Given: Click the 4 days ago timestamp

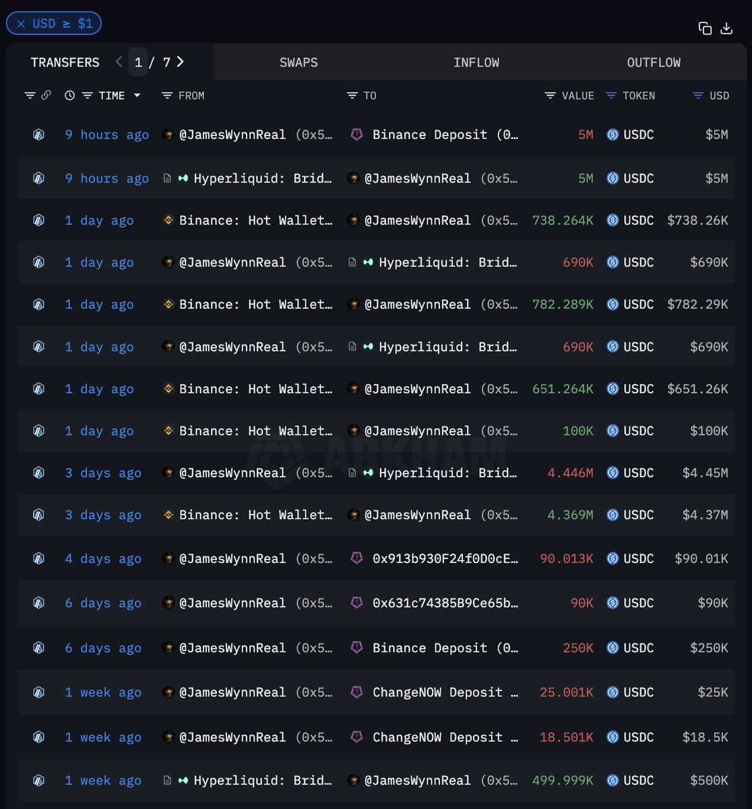Looking at the screenshot, I should coord(103,559).
